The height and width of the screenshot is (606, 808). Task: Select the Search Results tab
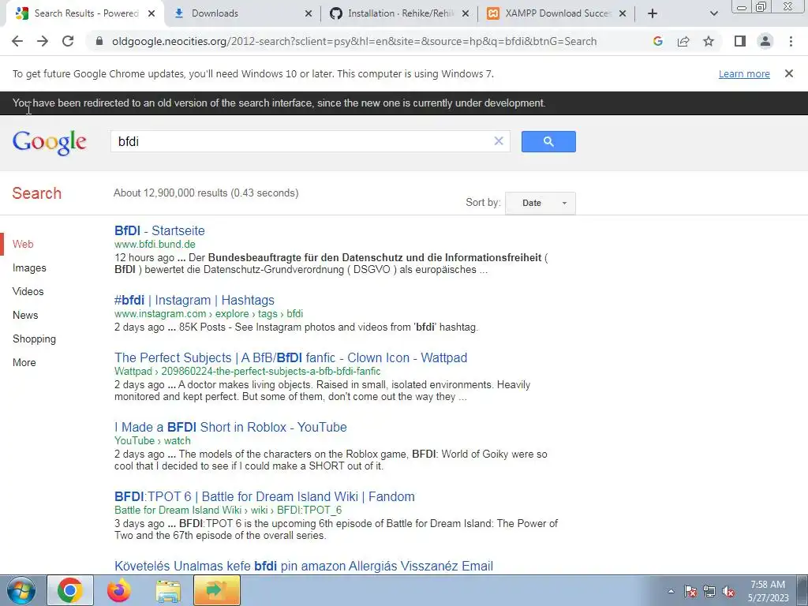click(x=85, y=13)
